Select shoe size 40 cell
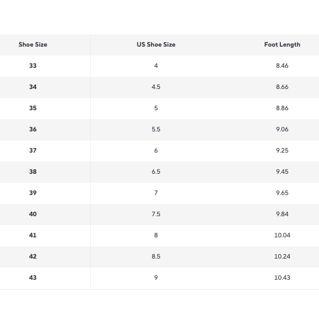The image size is (319, 319). [33, 214]
